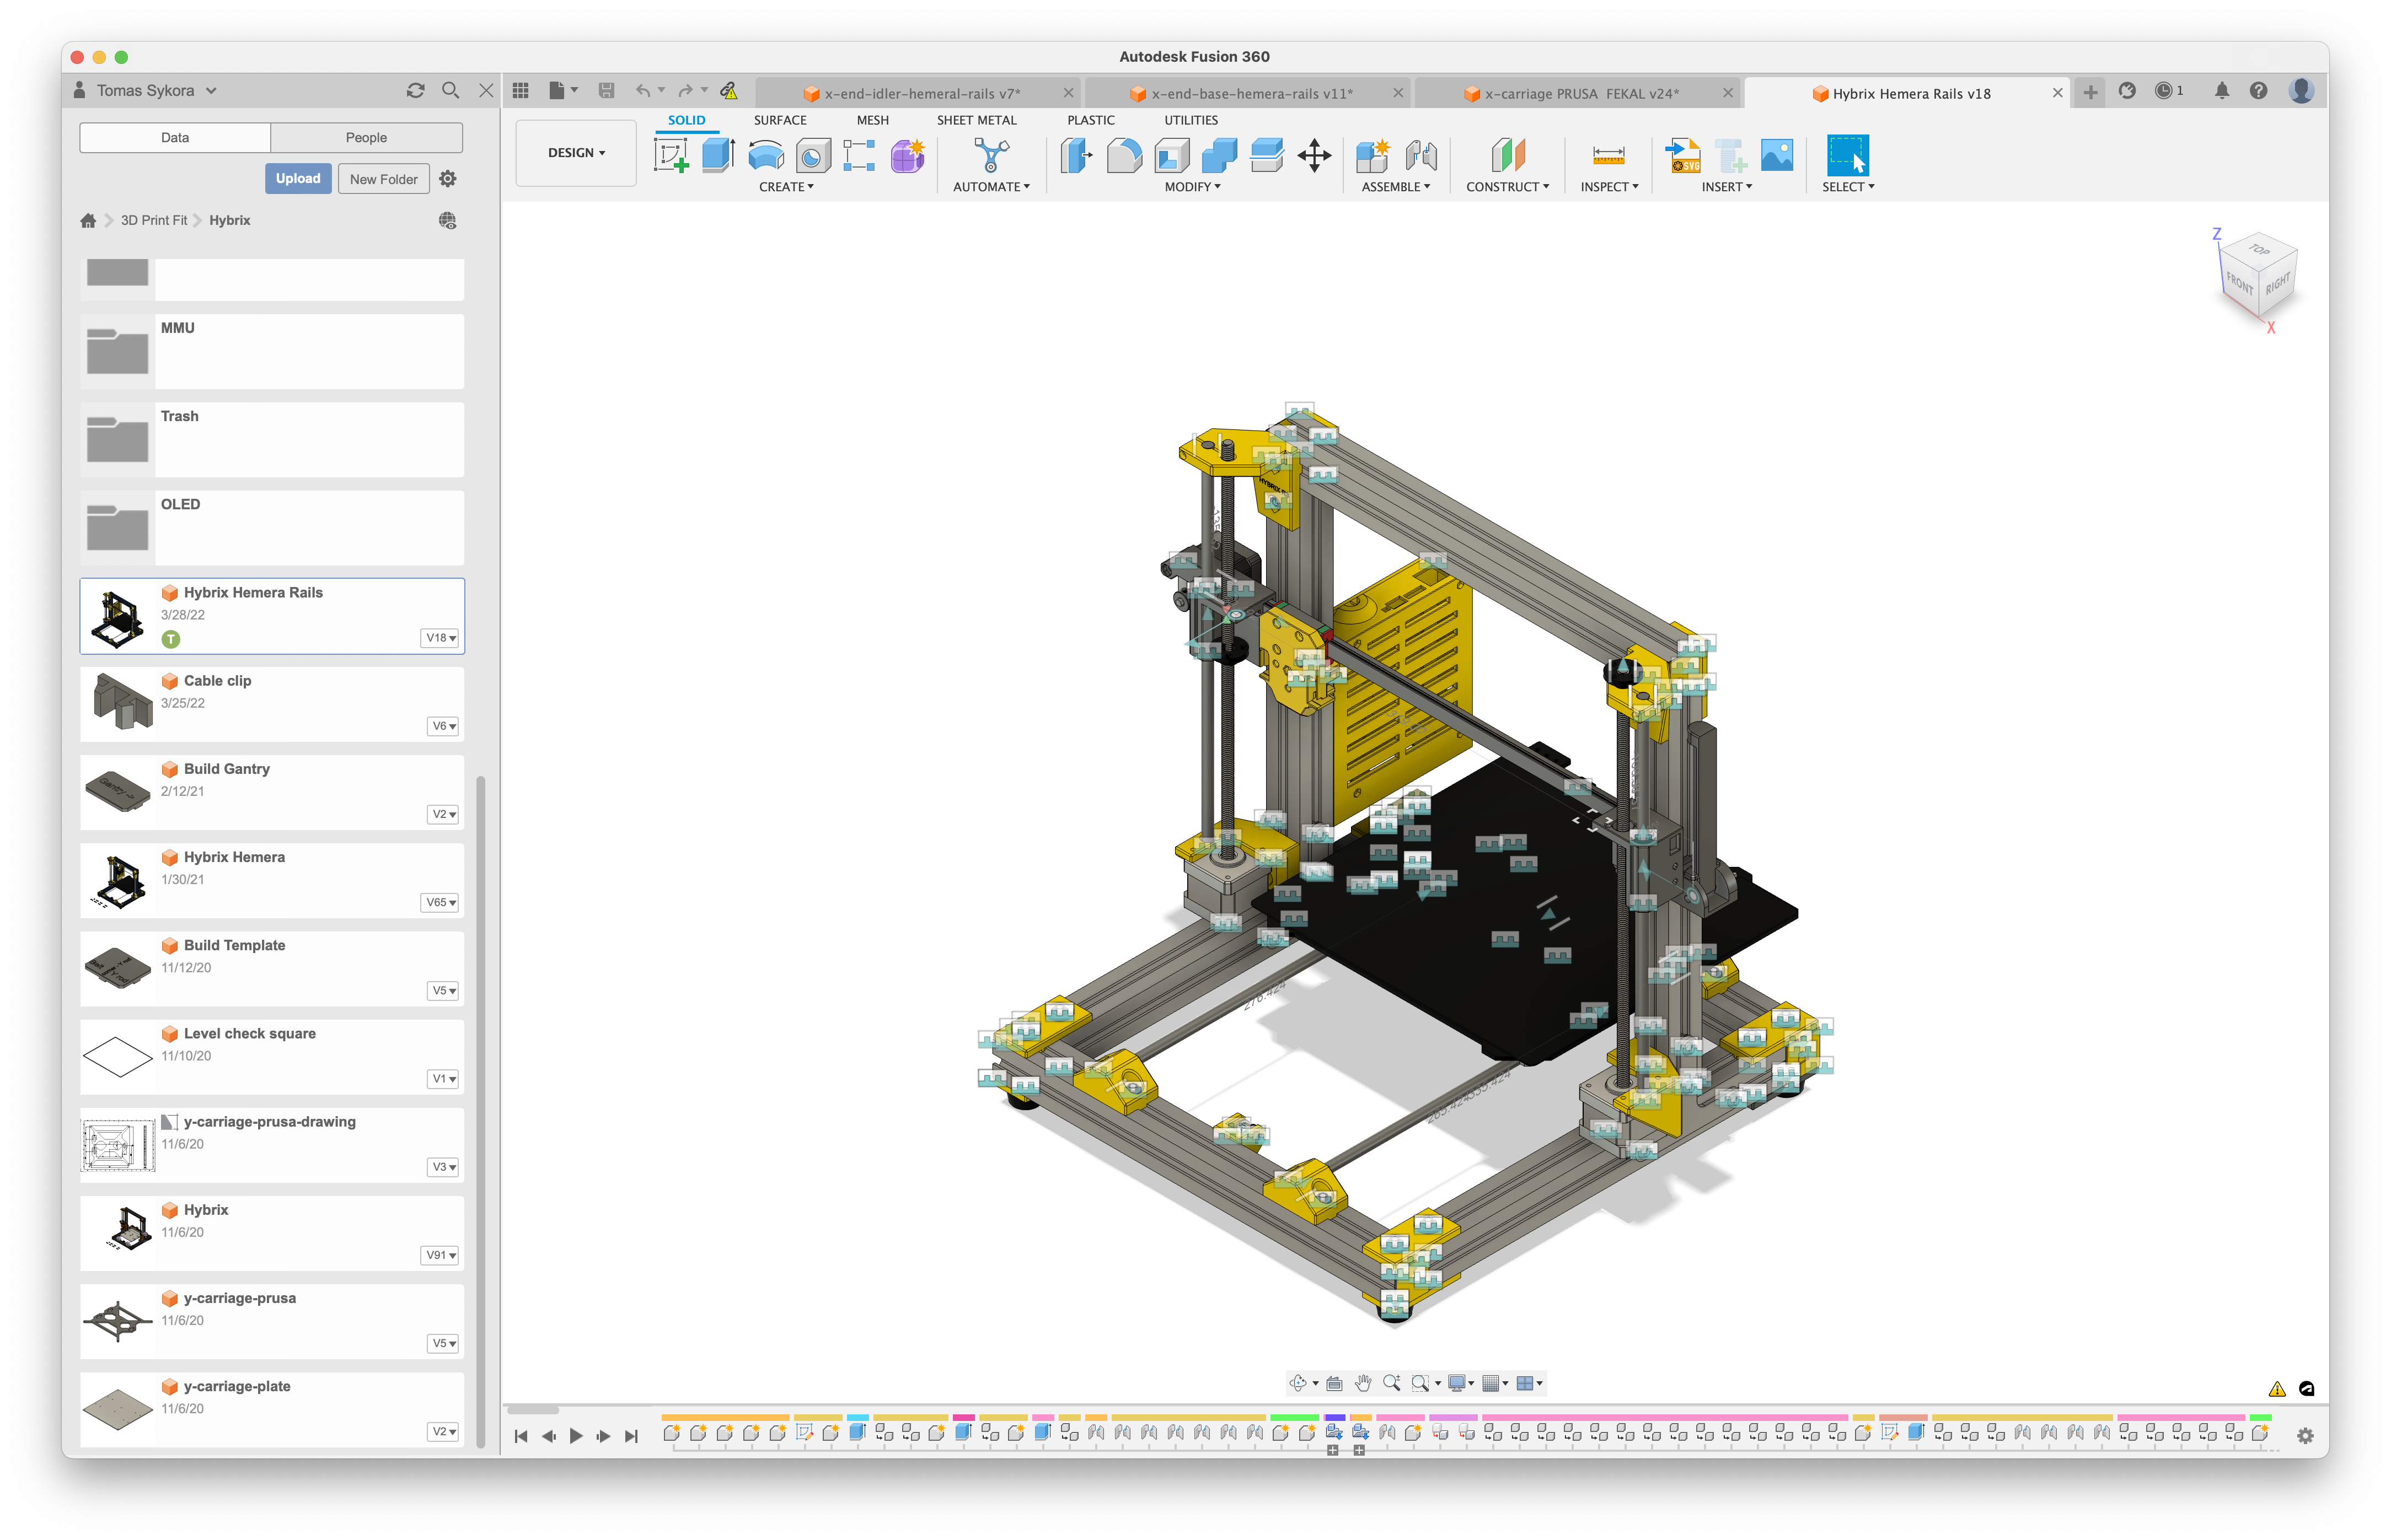The width and height of the screenshot is (2391, 1540).
Task: Select the Offset Face tool
Action: click(1267, 155)
